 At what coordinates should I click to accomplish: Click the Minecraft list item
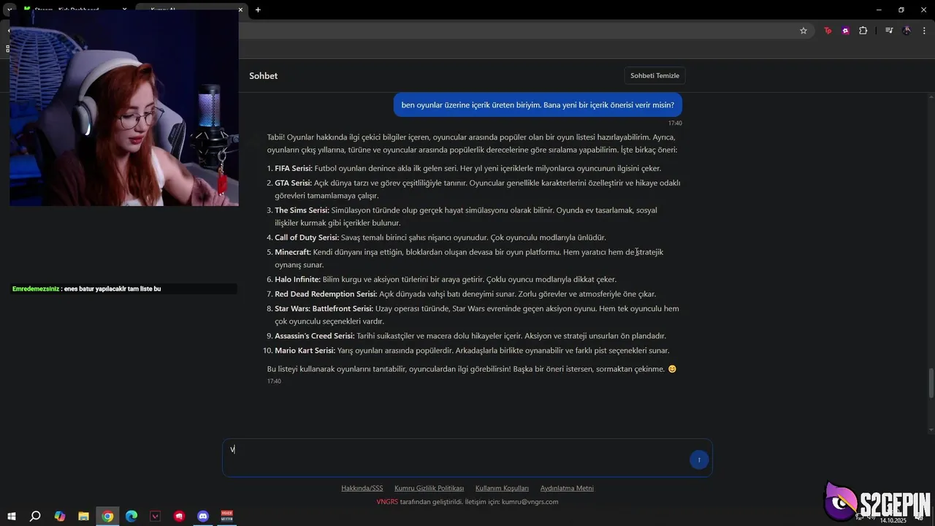tap(469, 258)
